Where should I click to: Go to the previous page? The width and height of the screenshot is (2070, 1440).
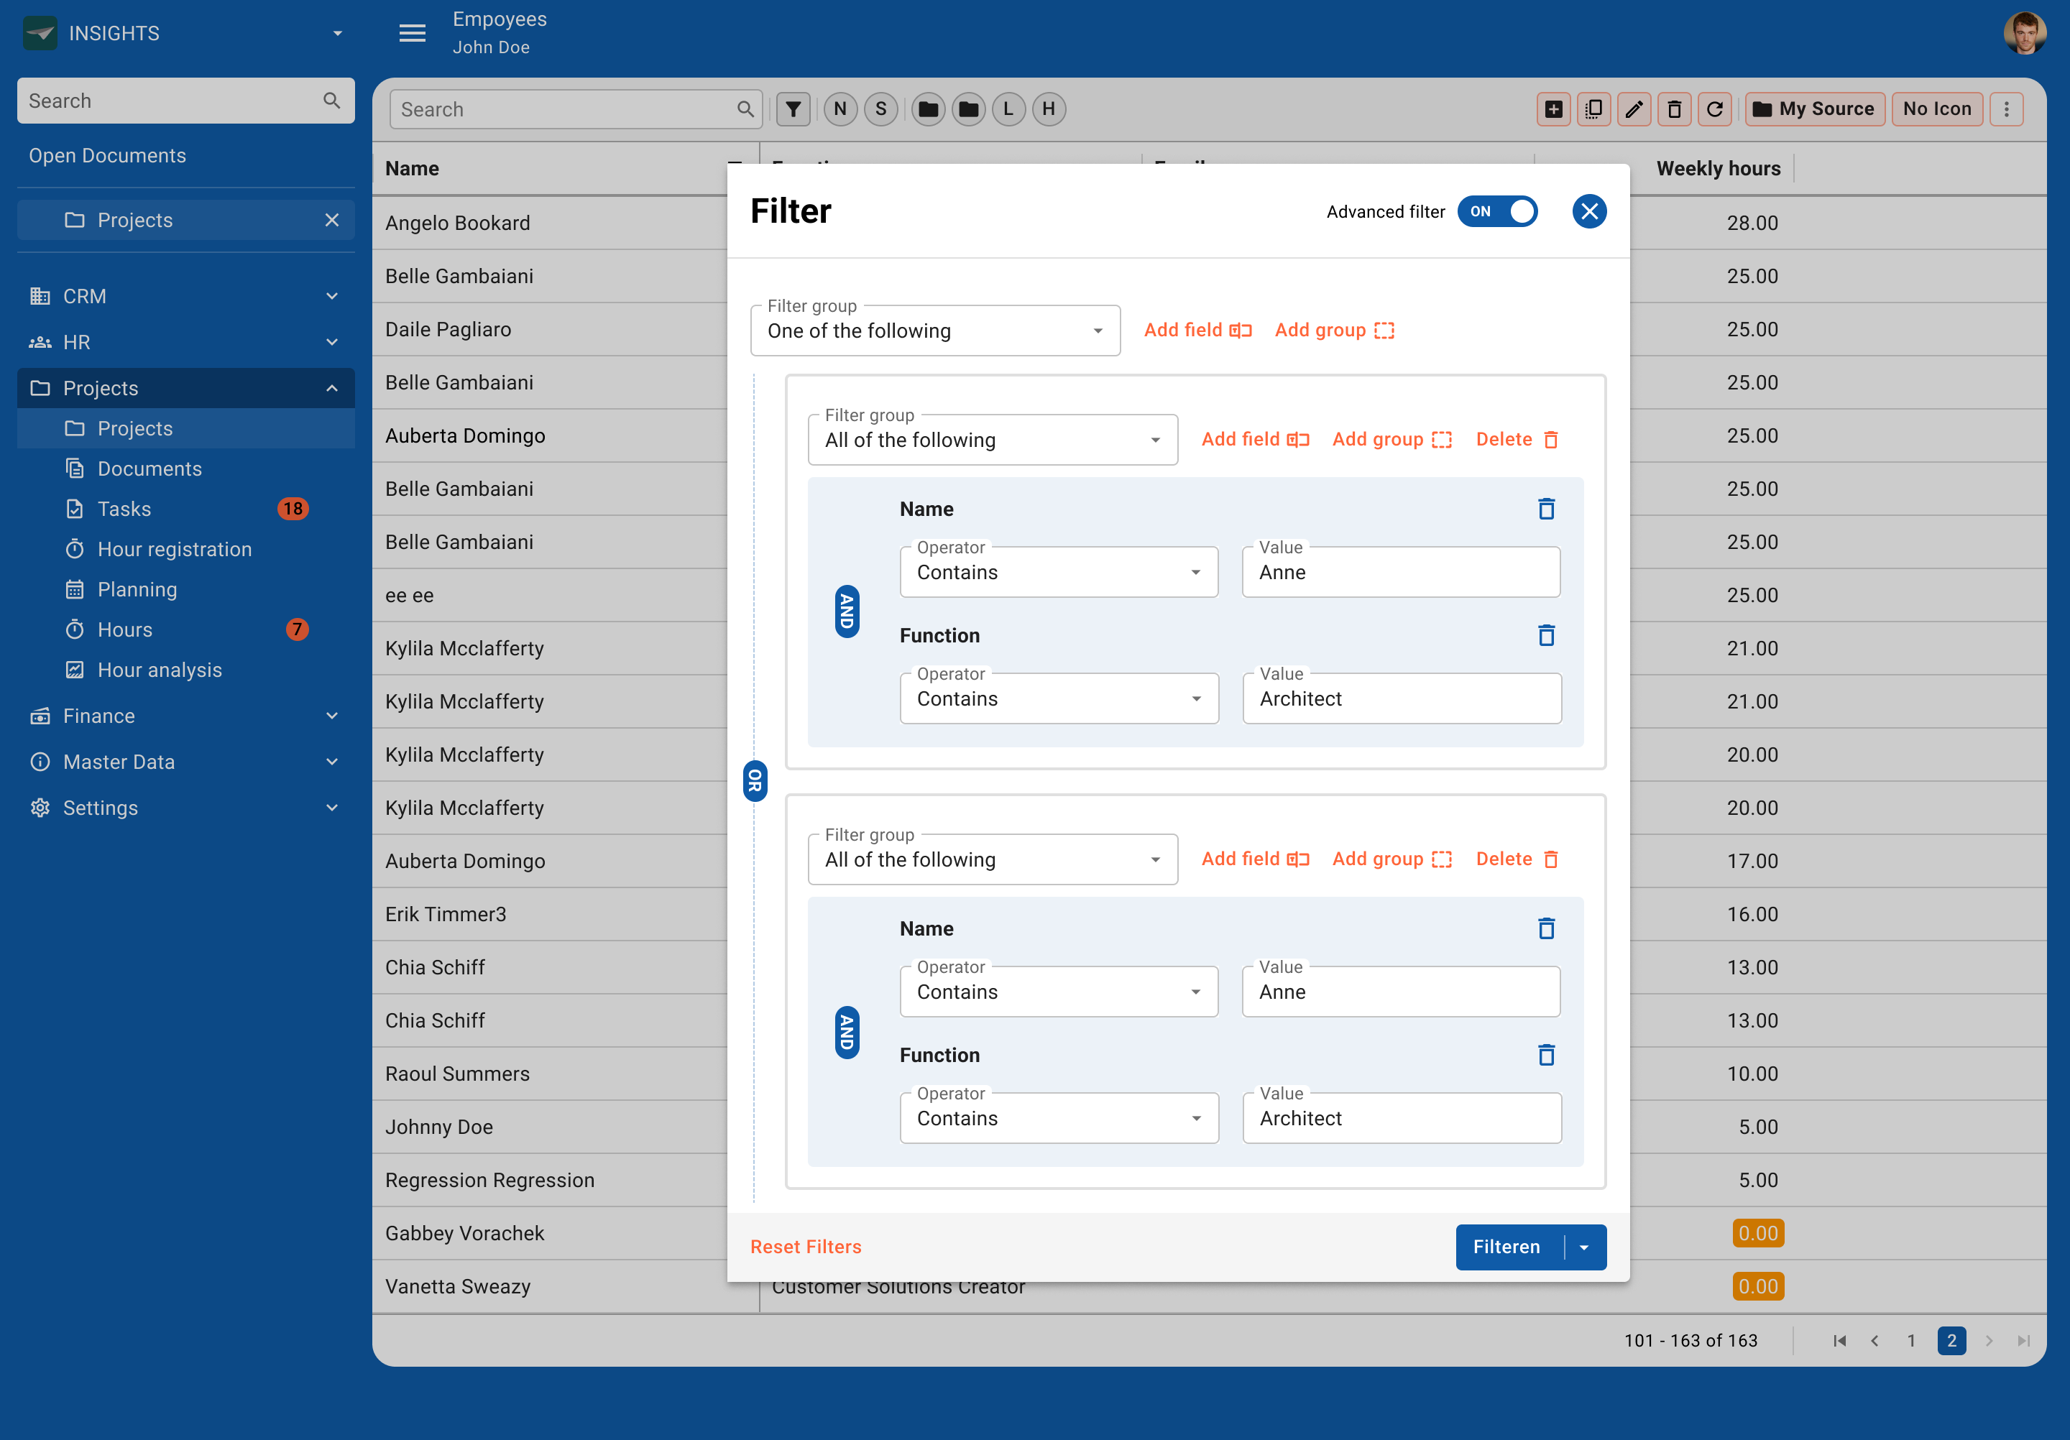coord(1874,1341)
